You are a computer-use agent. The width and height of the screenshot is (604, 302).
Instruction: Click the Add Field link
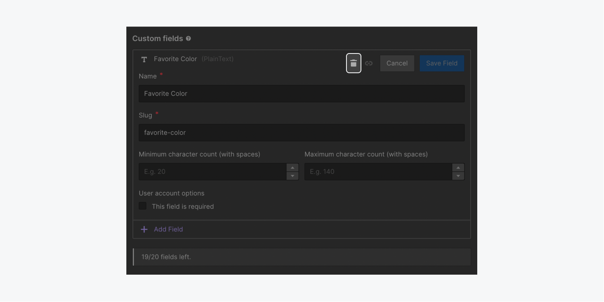click(168, 229)
